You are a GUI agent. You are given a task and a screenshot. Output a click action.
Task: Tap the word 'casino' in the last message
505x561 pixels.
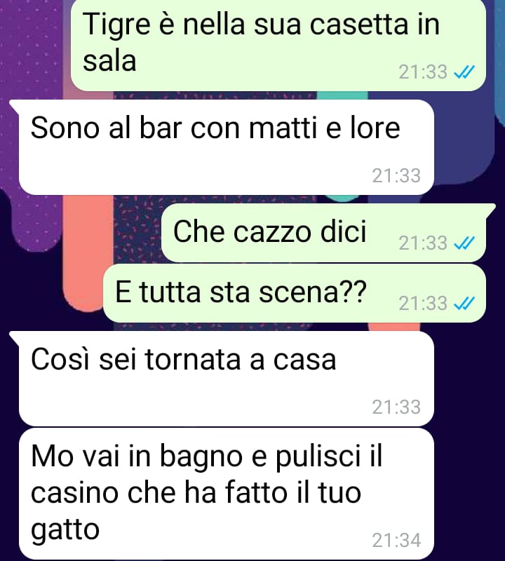point(74,493)
